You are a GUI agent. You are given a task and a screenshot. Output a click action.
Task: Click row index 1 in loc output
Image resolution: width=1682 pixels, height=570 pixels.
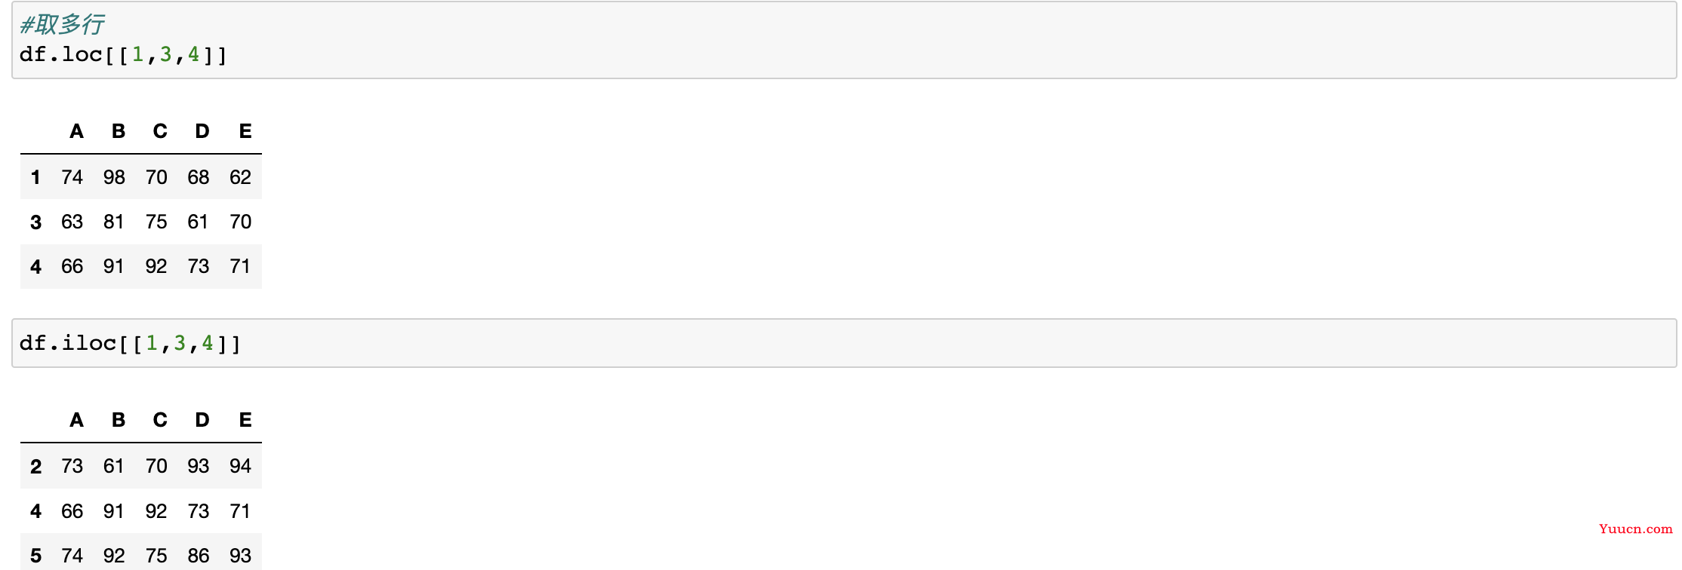pyautogui.click(x=35, y=177)
